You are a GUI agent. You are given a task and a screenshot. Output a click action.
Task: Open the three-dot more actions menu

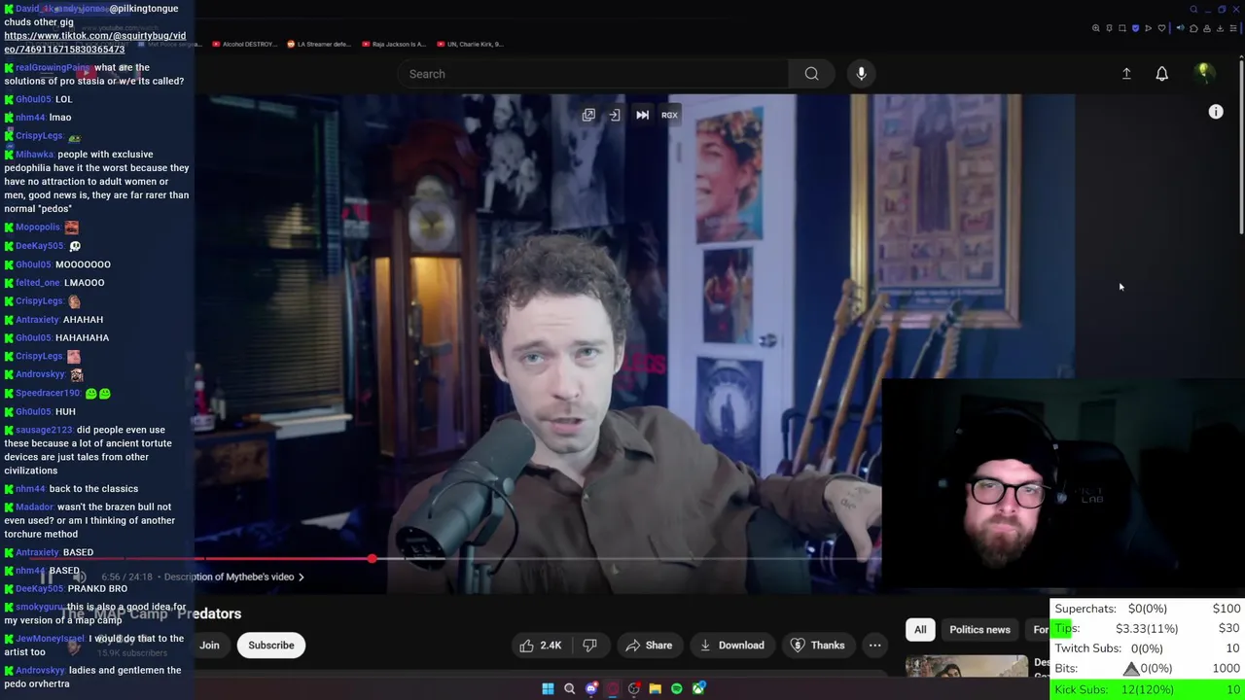coord(874,646)
